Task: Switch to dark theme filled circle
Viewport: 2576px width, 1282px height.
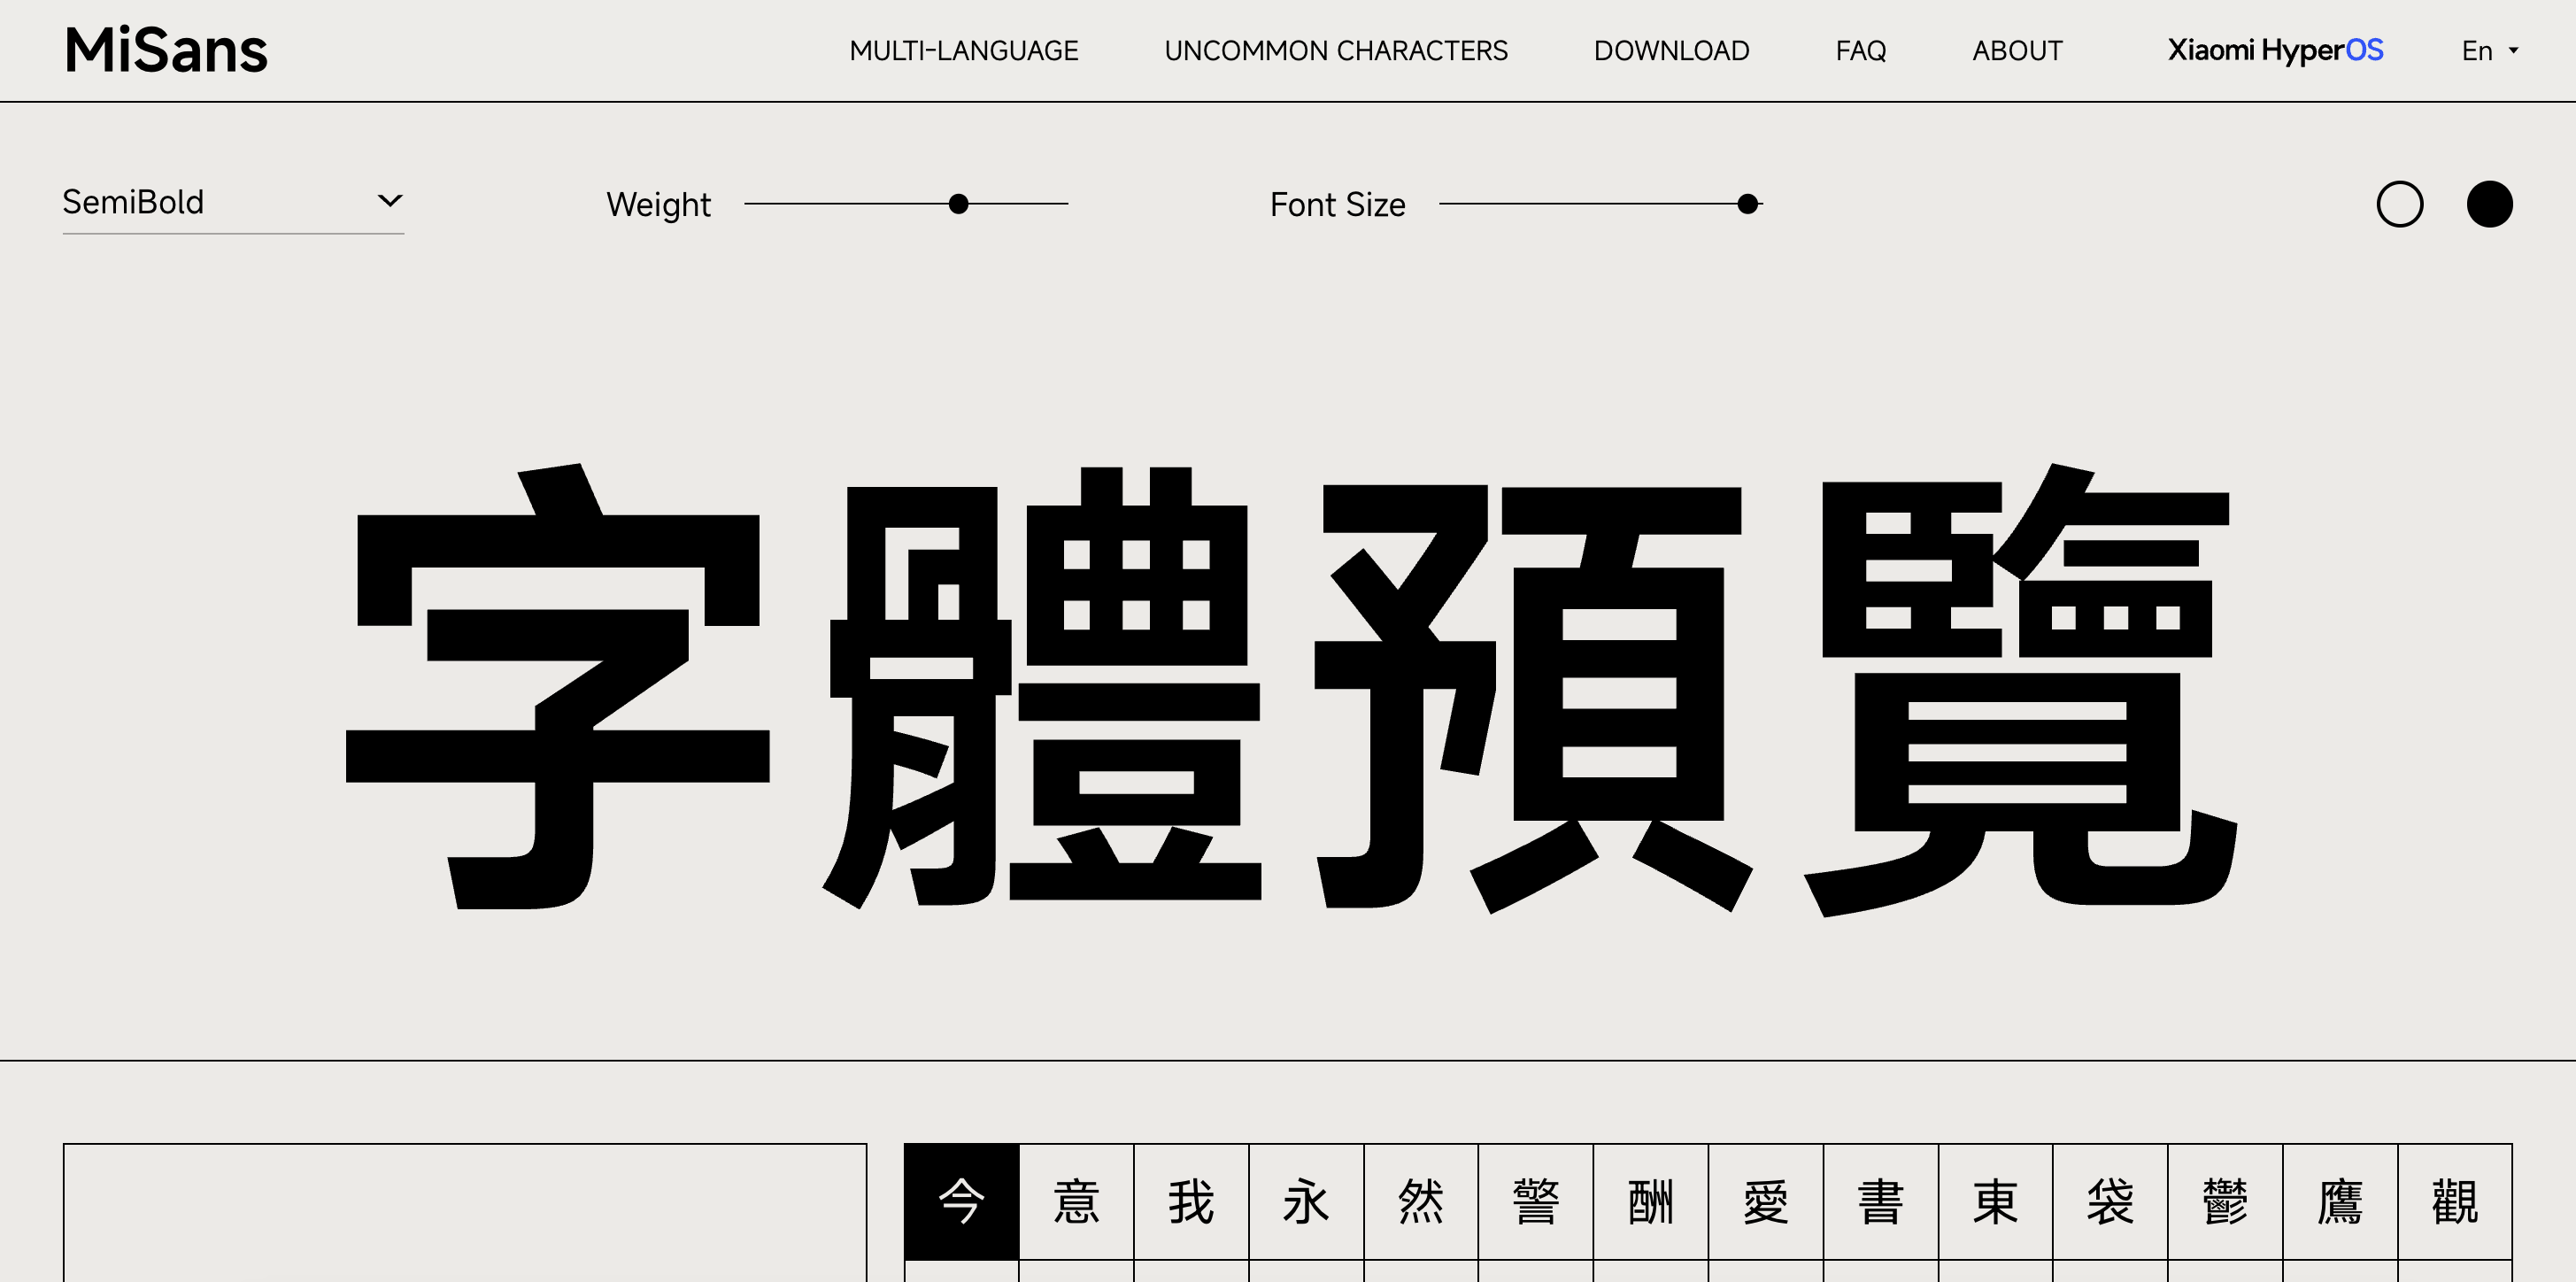Action: 2489,204
